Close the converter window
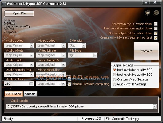This screenshot has width=163, height=123. pos(155,2)
